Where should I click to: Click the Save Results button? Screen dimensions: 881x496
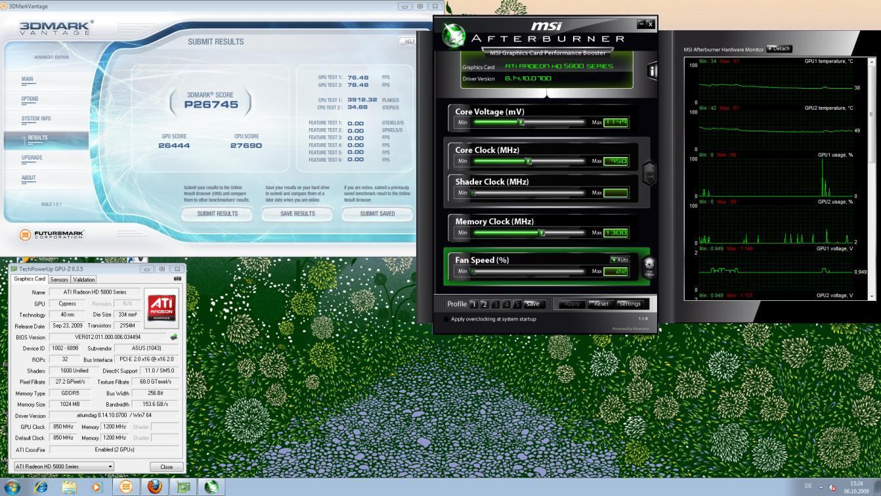point(297,214)
